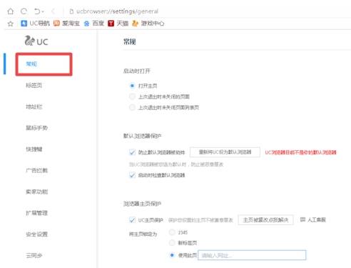
Task: Focus the ucbrowser://settings/general address bar
Action: pos(117,11)
